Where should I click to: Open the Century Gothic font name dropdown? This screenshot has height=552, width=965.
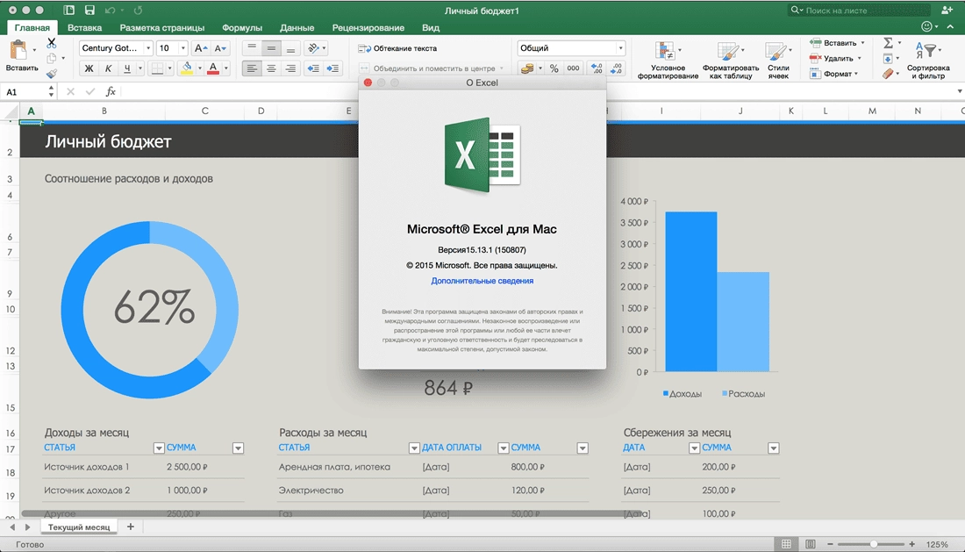pyautogui.click(x=147, y=48)
